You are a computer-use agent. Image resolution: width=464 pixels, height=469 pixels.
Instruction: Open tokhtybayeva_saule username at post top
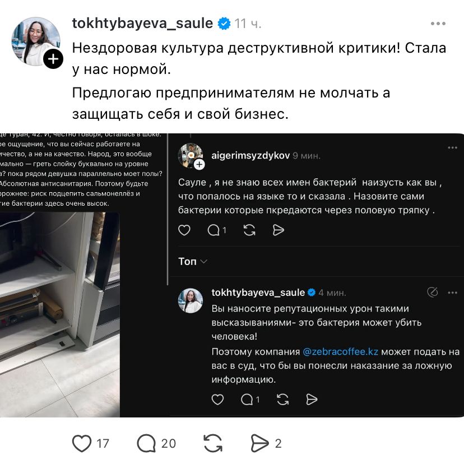[142, 24]
